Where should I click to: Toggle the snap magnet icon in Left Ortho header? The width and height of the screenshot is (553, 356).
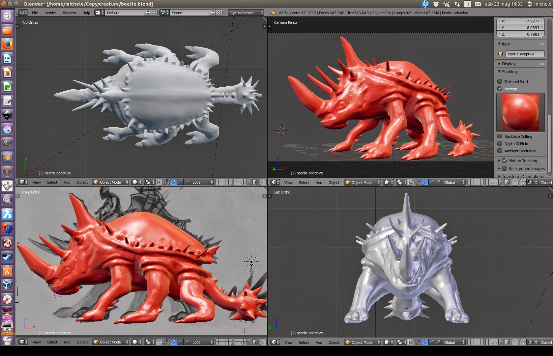523,342
